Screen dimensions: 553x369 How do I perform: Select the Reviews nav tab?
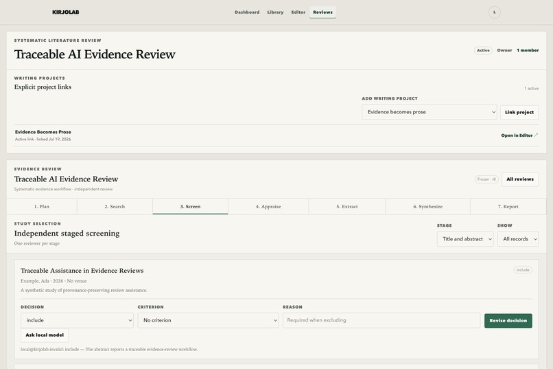click(322, 12)
